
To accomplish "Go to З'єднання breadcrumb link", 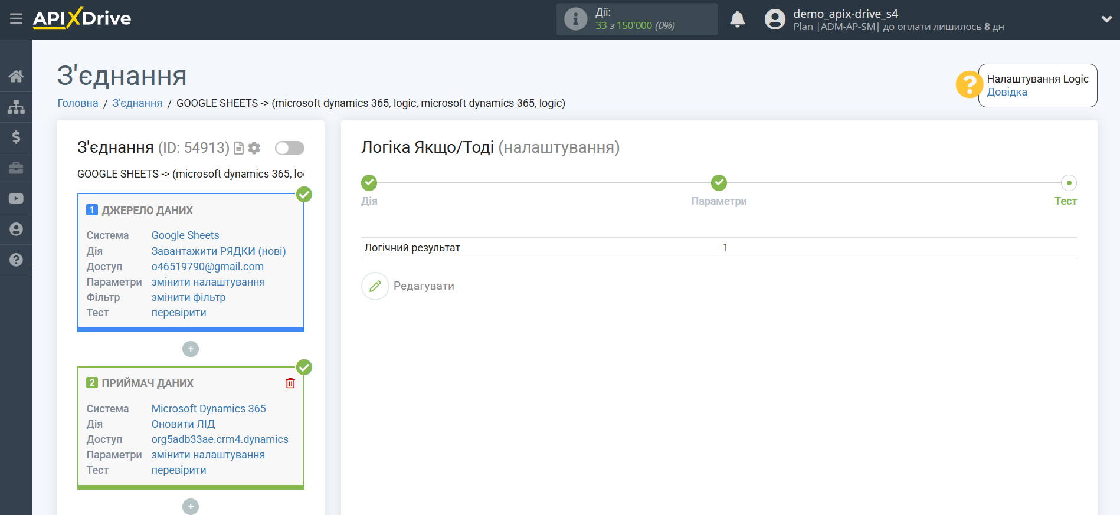I will (137, 103).
